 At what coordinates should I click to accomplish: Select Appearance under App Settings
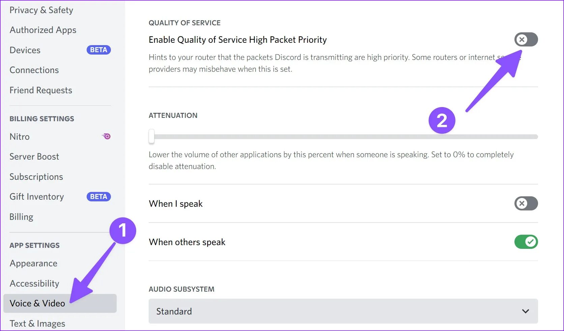[x=33, y=263]
